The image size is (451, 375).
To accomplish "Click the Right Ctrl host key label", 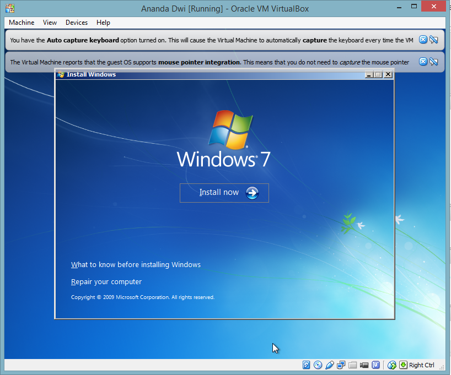I will tap(421, 365).
